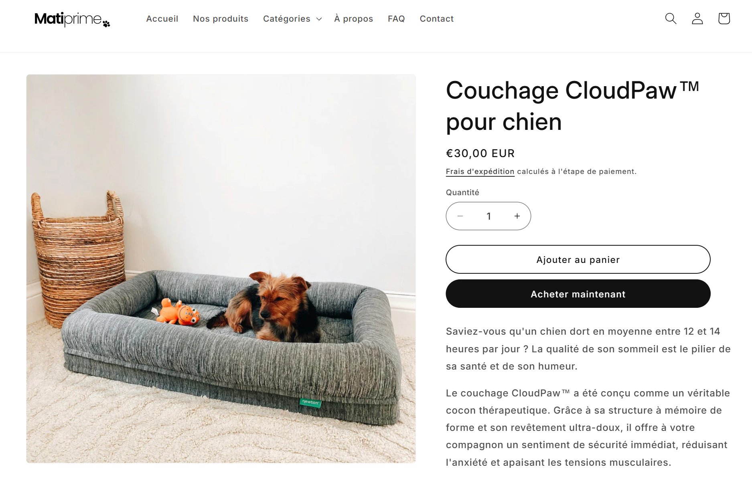The height and width of the screenshot is (493, 752).
Task: Go to the Accueil page
Action: pos(162,19)
